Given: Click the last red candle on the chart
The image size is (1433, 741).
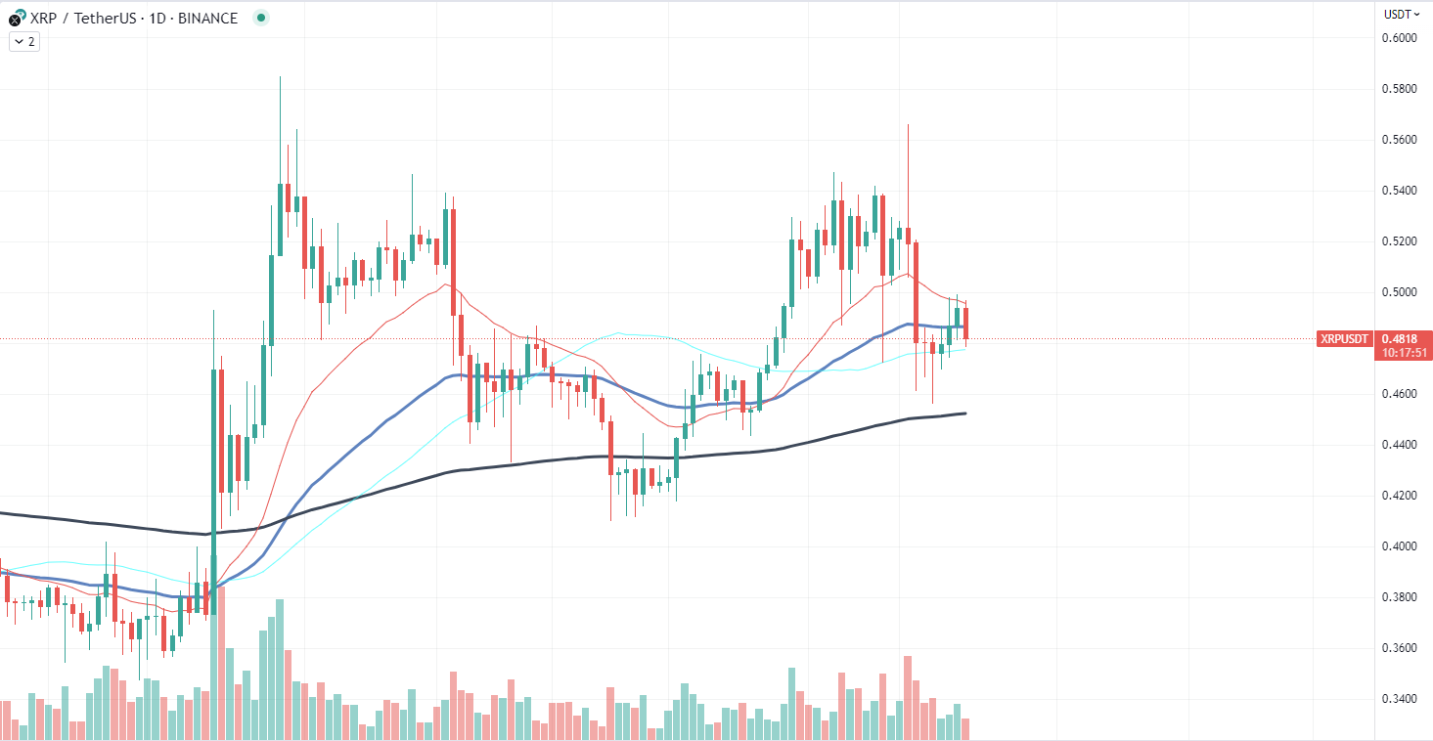Looking at the screenshot, I should click(966, 324).
